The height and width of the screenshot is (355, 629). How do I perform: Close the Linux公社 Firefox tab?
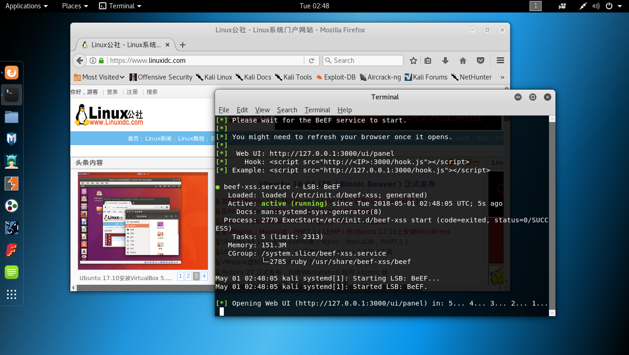click(168, 45)
